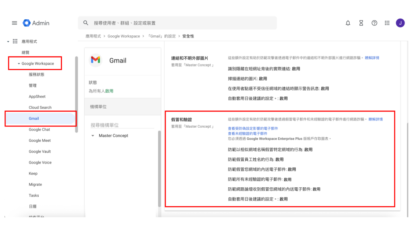This screenshot has height=232, width=413.
Task: Open the Google apps grid
Action: [x=387, y=23]
